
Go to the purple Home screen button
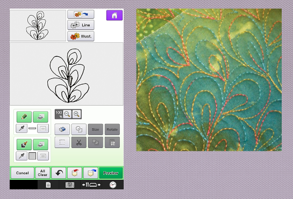(115, 16)
